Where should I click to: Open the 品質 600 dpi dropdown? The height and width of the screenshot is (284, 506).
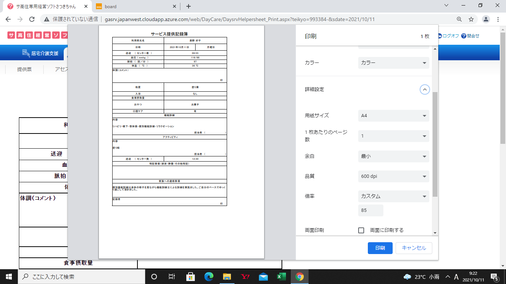coord(393,176)
